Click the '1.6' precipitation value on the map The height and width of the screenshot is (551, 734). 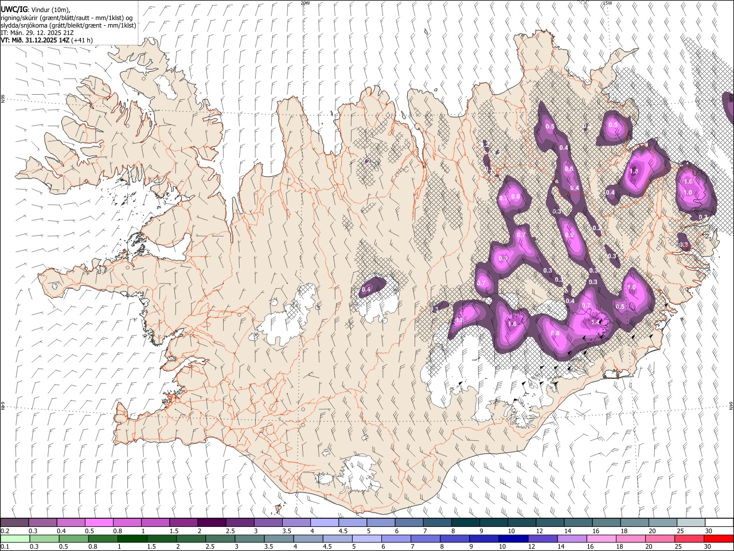(x=512, y=324)
